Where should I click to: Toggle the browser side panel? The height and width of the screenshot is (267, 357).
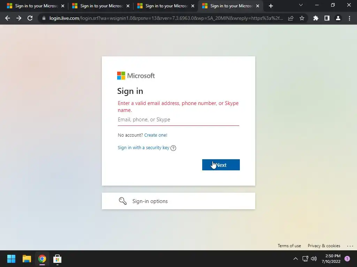[327, 18]
